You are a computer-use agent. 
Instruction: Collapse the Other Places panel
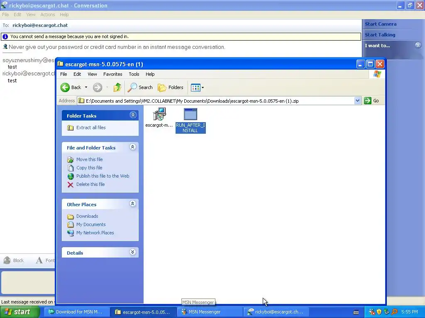(x=132, y=204)
